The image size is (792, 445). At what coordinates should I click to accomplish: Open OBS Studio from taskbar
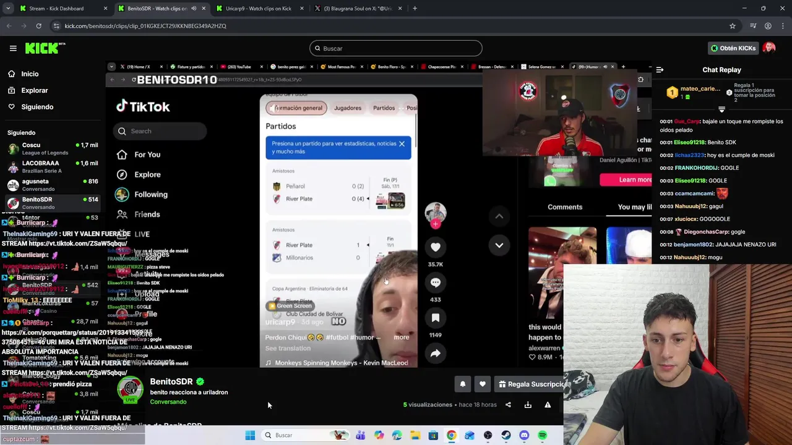pyautogui.click(x=488, y=435)
